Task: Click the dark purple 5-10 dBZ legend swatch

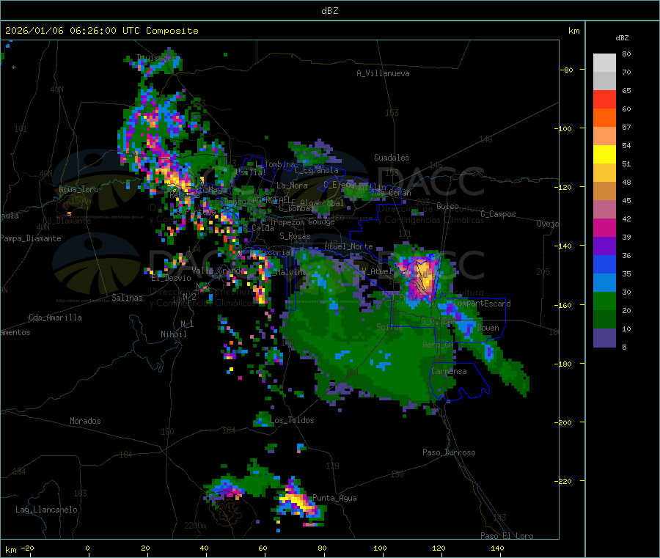Action: (x=604, y=338)
